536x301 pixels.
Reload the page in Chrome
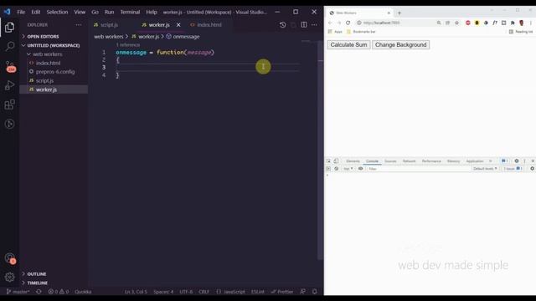[x=348, y=23]
